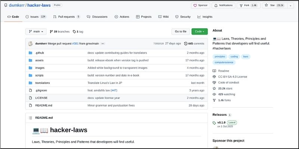This screenshot has width=299, height=149.
Task: Open the images folder name
Action: point(40,68)
